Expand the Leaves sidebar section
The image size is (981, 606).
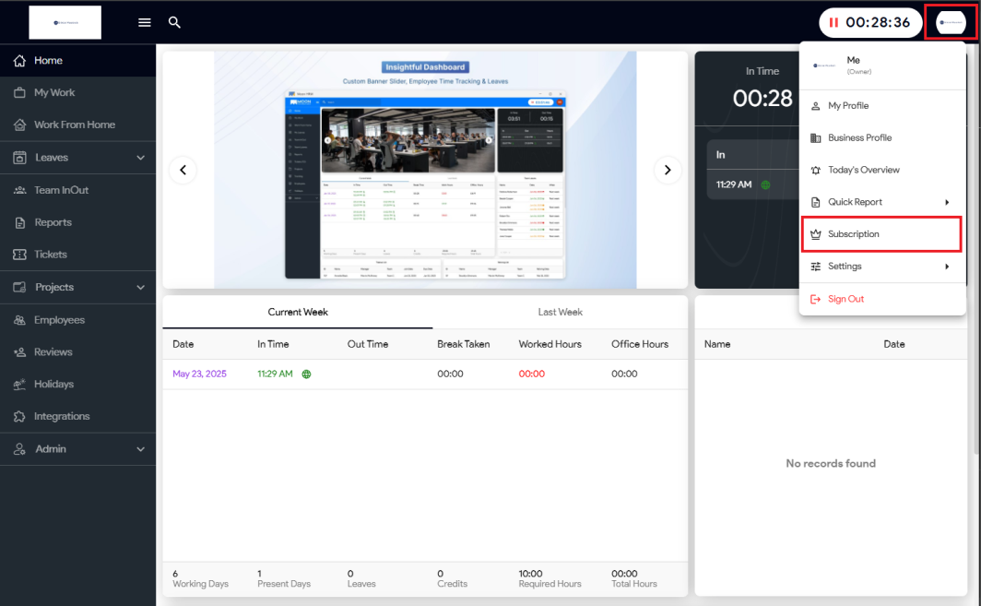click(140, 158)
